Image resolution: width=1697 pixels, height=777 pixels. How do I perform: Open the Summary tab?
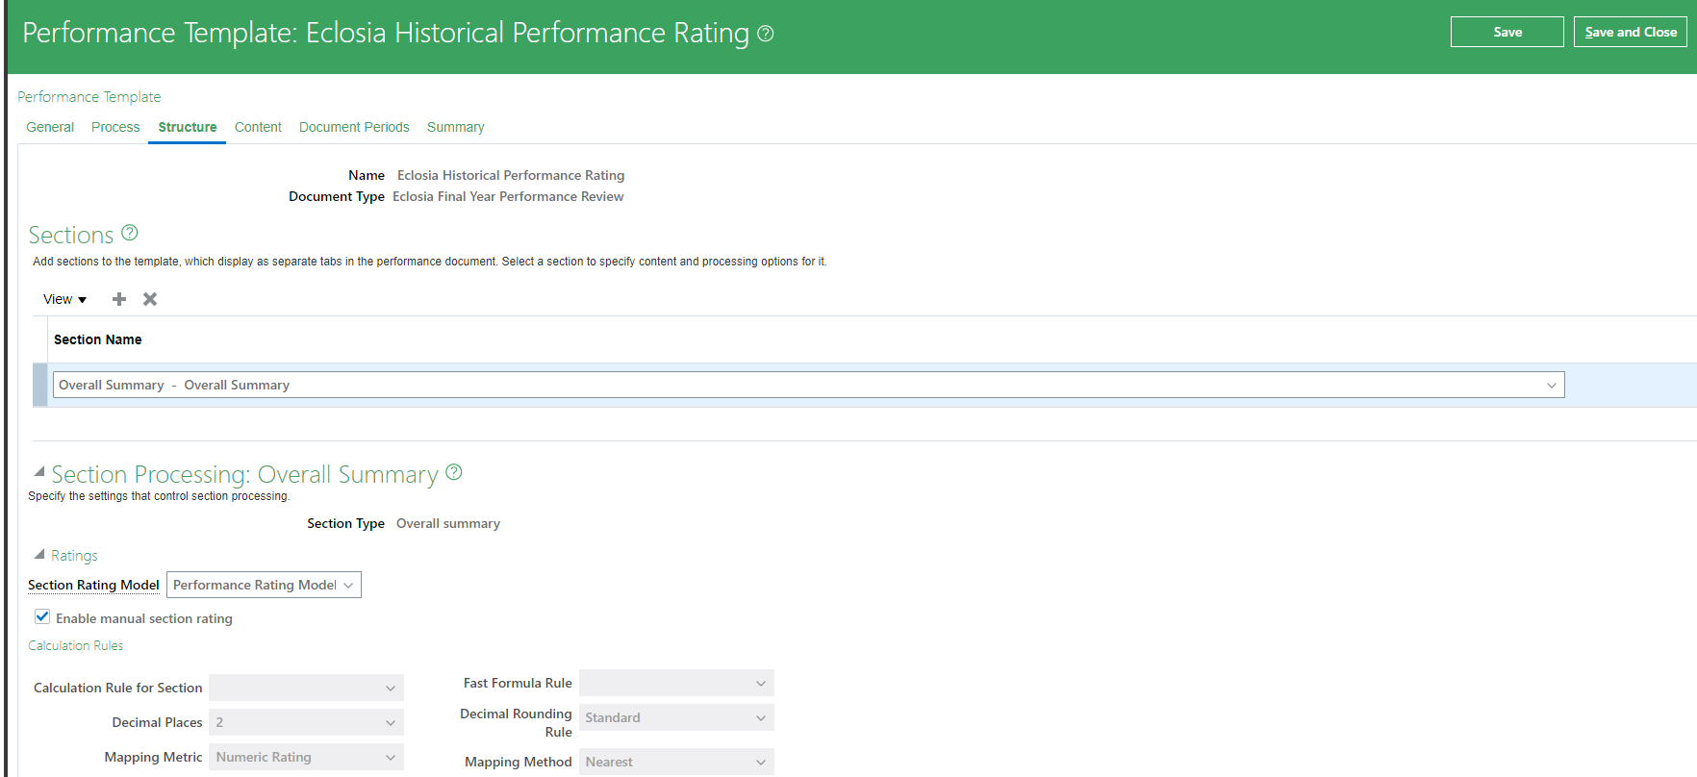tap(456, 127)
